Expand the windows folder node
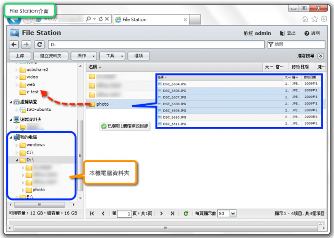 point(17,145)
